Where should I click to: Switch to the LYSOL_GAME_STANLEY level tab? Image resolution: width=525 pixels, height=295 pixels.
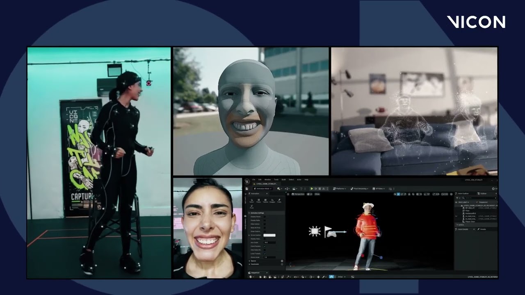[267, 184]
